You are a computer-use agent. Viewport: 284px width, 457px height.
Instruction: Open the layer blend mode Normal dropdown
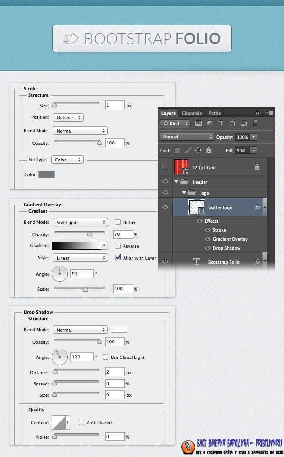pos(187,137)
